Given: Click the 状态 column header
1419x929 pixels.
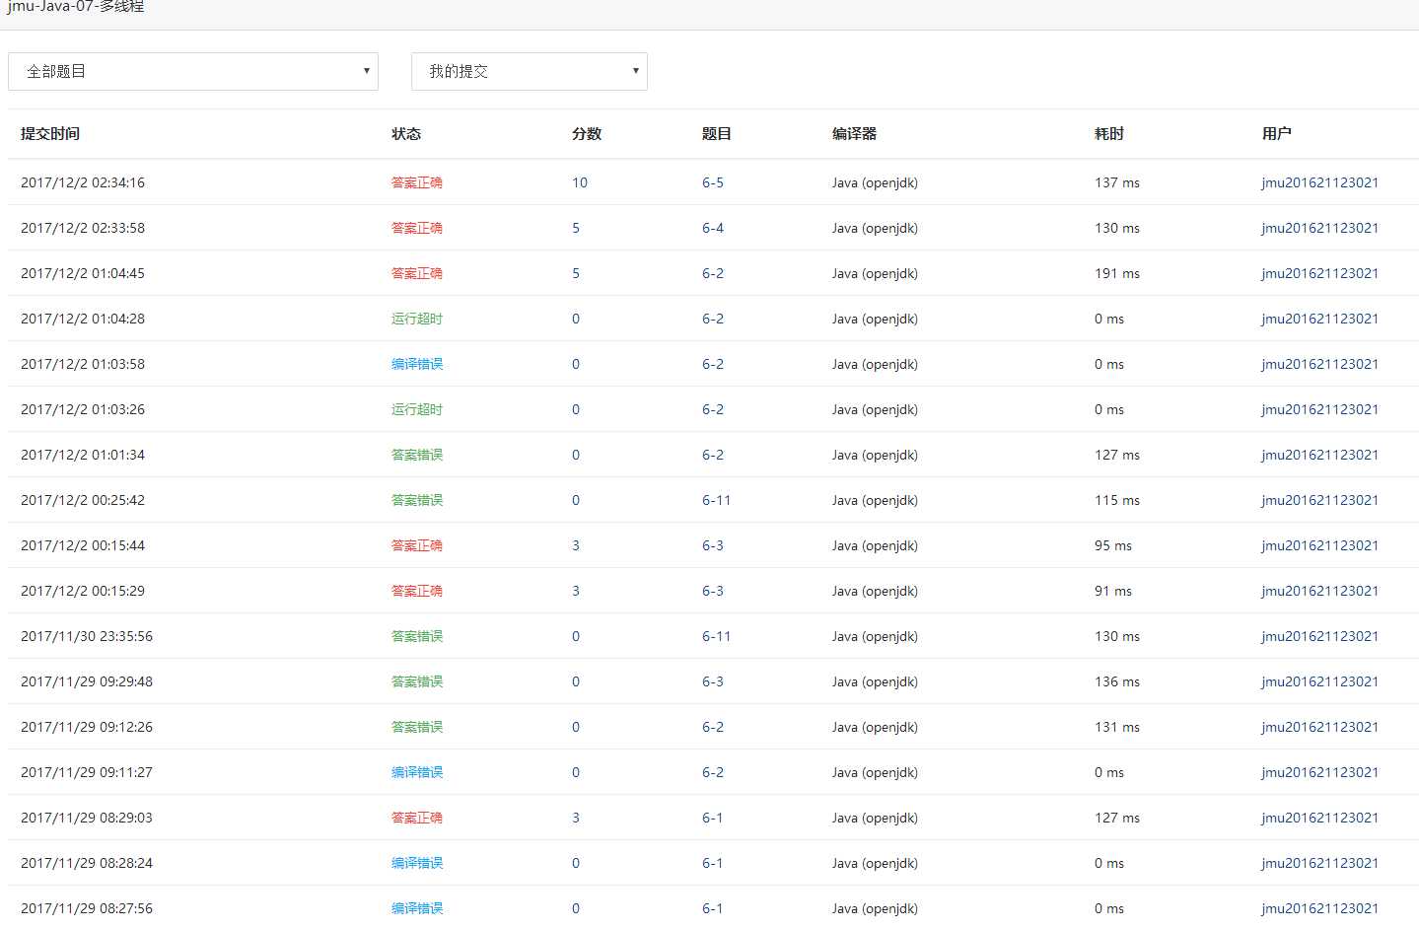Looking at the screenshot, I should tap(406, 133).
